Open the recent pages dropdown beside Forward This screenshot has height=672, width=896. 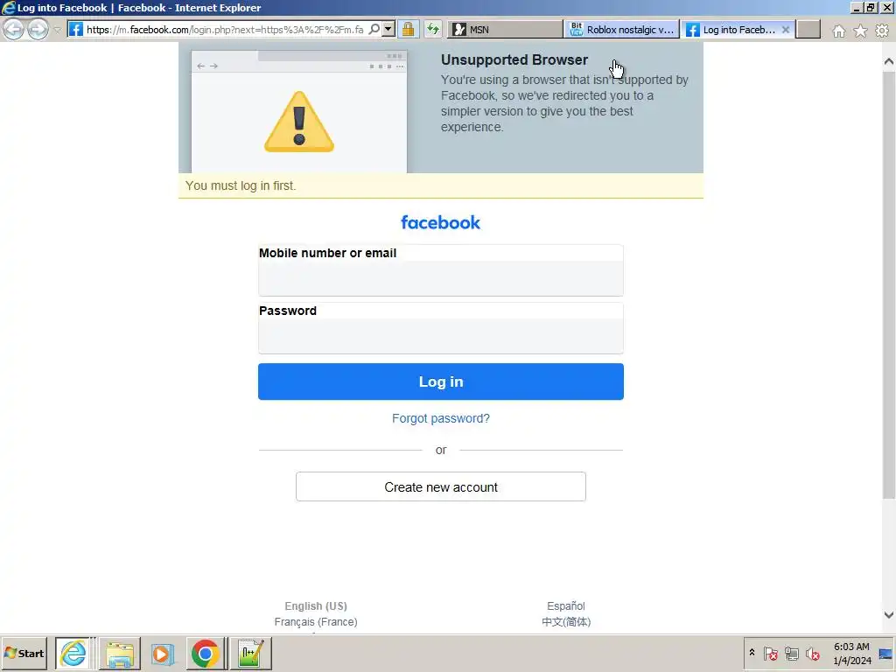[x=57, y=30]
